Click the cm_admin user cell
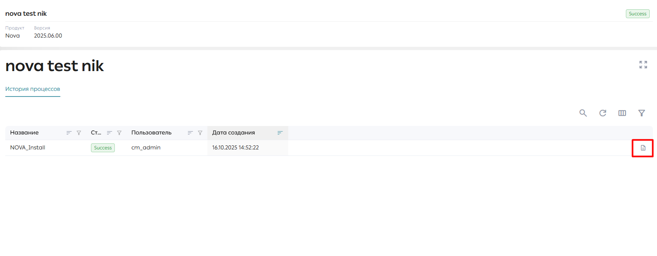This screenshot has height=256, width=657. (x=146, y=147)
